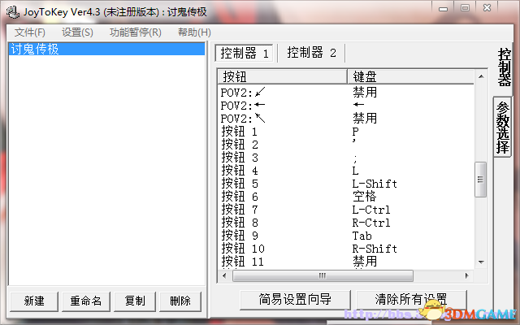
Task: Select the 按钮 2 row
Action: tap(347, 145)
